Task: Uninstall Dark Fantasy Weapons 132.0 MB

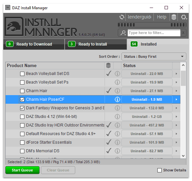Action: [x=147, y=108]
